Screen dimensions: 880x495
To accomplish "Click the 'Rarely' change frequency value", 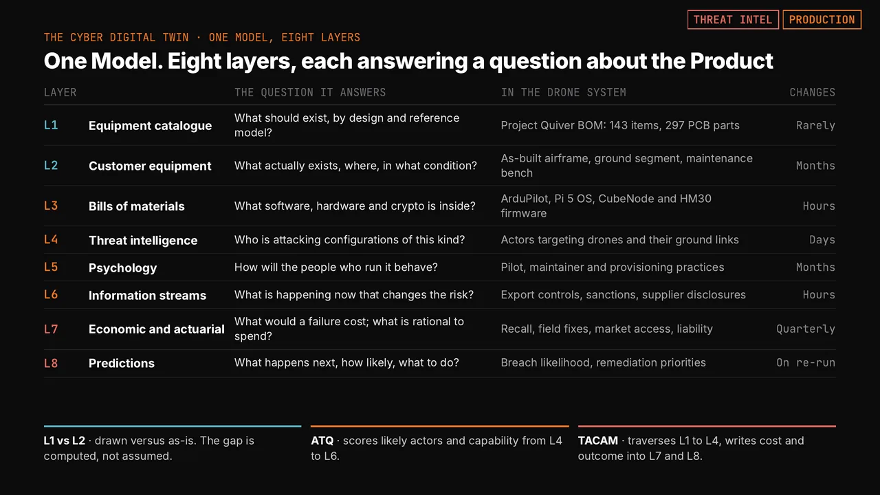I will pyautogui.click(x=815, y=125).
